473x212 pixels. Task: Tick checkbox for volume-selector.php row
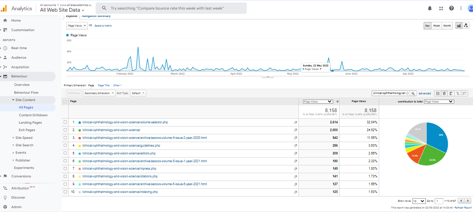[65, 122]
